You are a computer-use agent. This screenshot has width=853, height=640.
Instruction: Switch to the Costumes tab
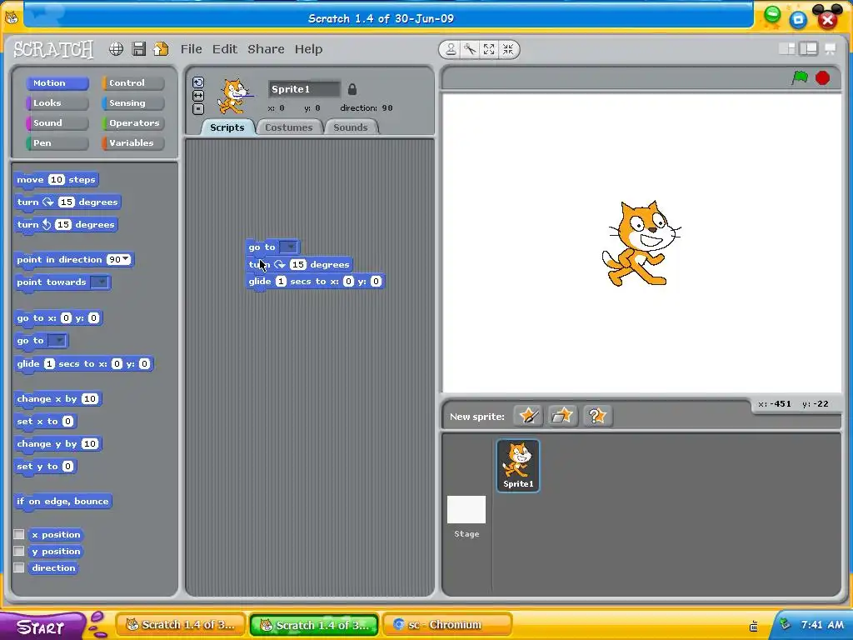click(x=288, y=127)
